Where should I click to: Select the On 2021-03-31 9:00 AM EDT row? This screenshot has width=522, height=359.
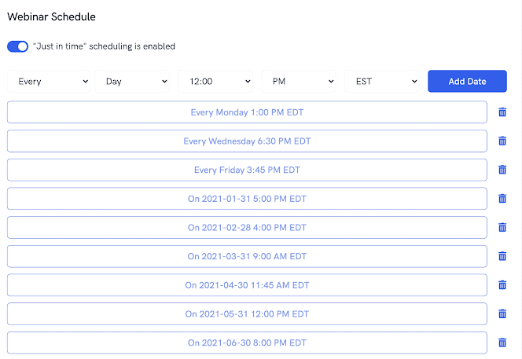click(x=247, y=256)
